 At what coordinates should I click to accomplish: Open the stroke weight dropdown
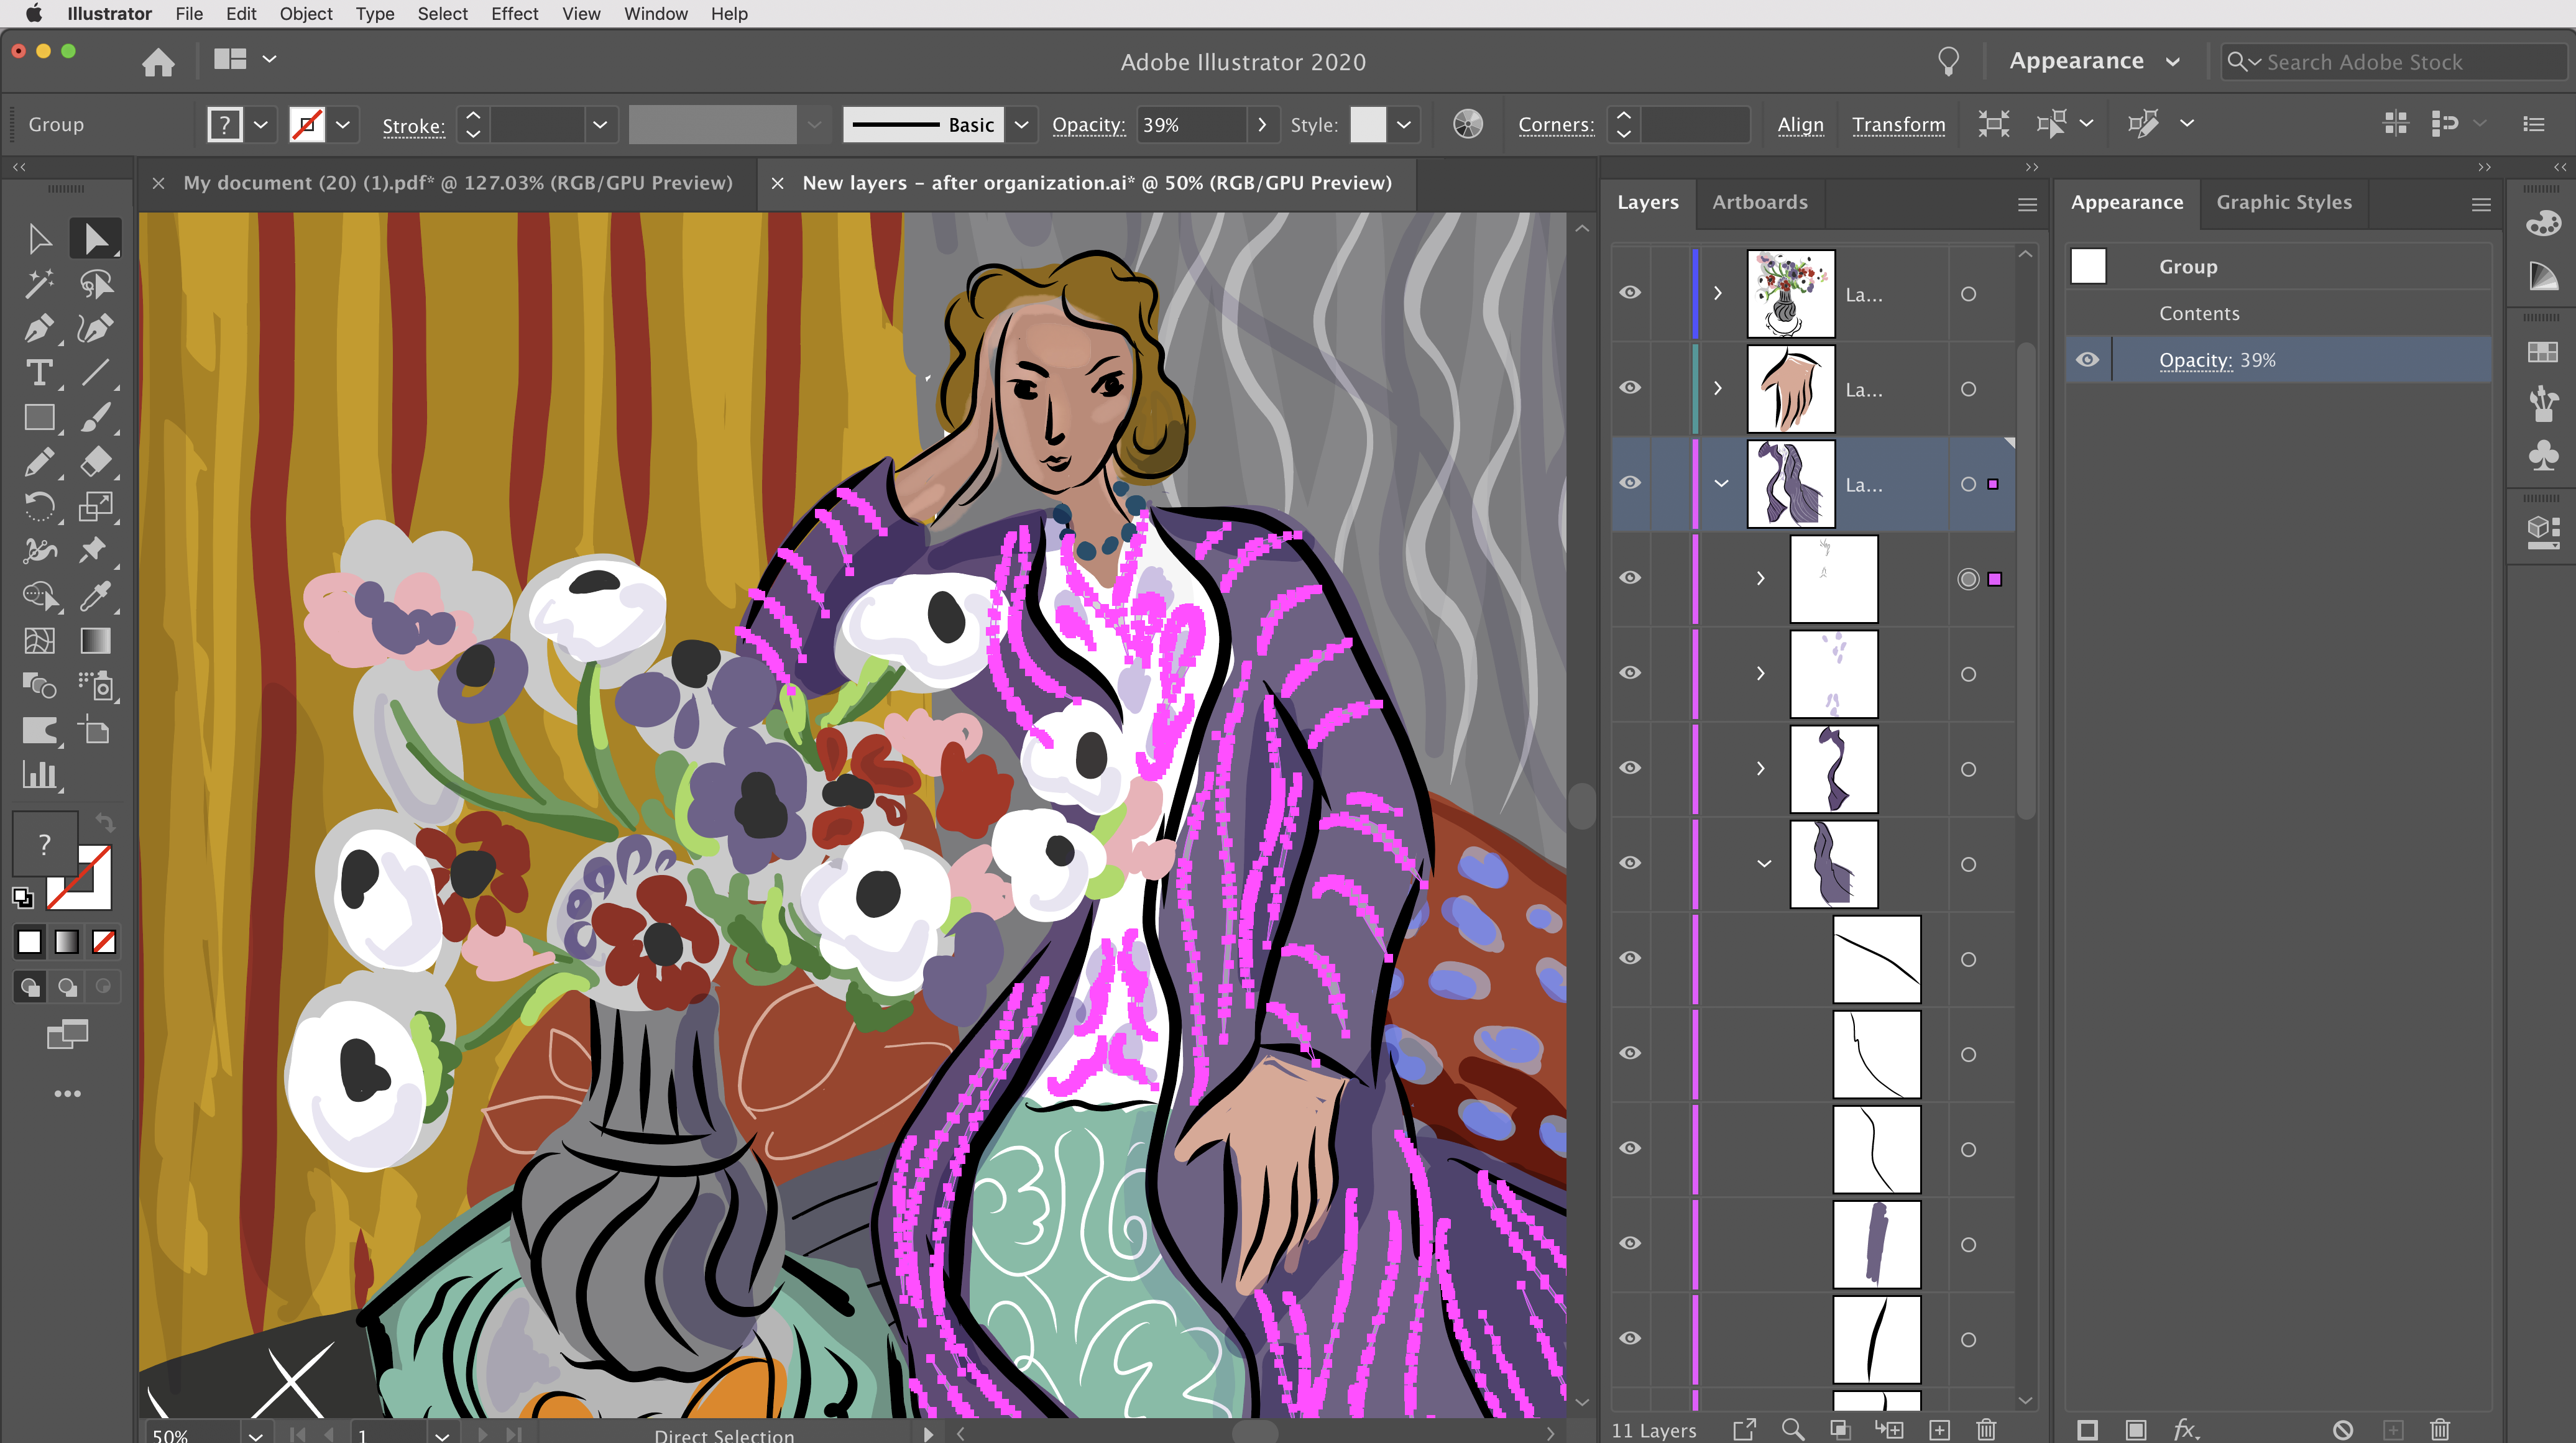[599, 125]
